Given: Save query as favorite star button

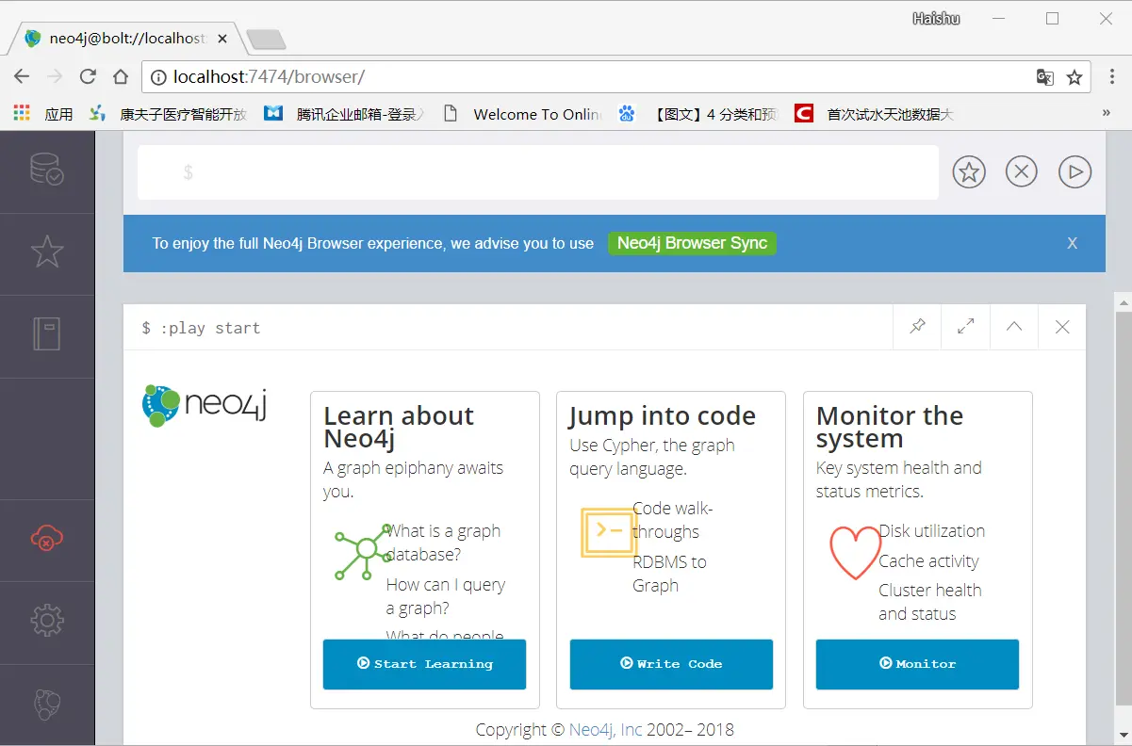Looking at the screenshot, I should [969, 172].
